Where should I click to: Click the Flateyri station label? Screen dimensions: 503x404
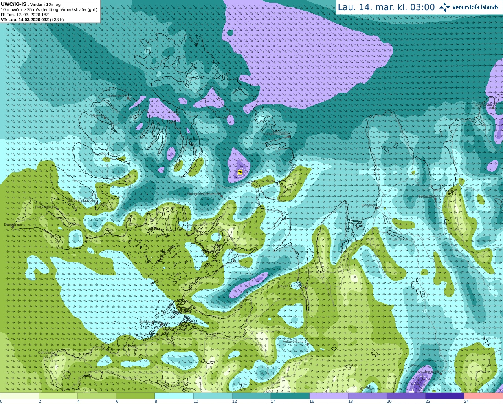[x=98, y=115]
